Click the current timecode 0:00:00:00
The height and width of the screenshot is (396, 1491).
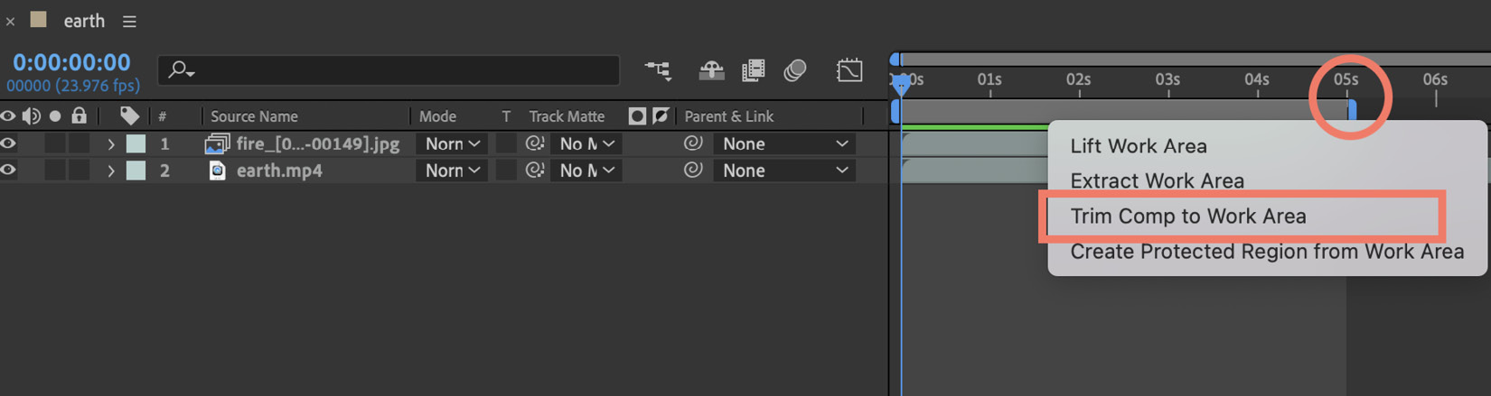(71, 62)
